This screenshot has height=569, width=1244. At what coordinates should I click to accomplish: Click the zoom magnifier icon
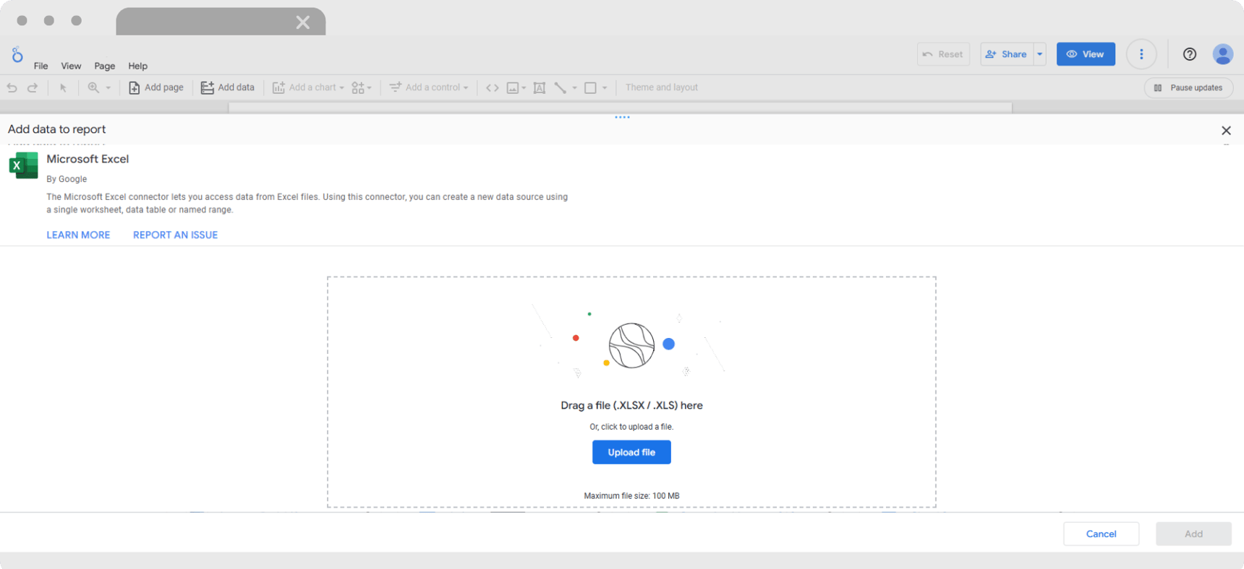click(x=93, y=87)
